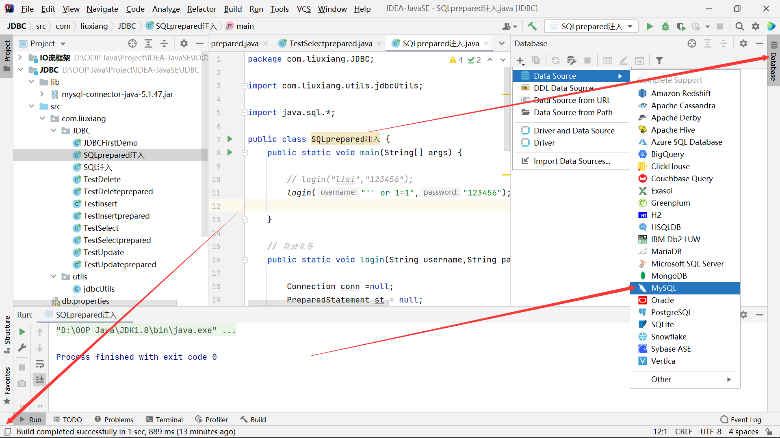Open the run configuration dropdown
780x438 pixels.
[x=591, y=26]
